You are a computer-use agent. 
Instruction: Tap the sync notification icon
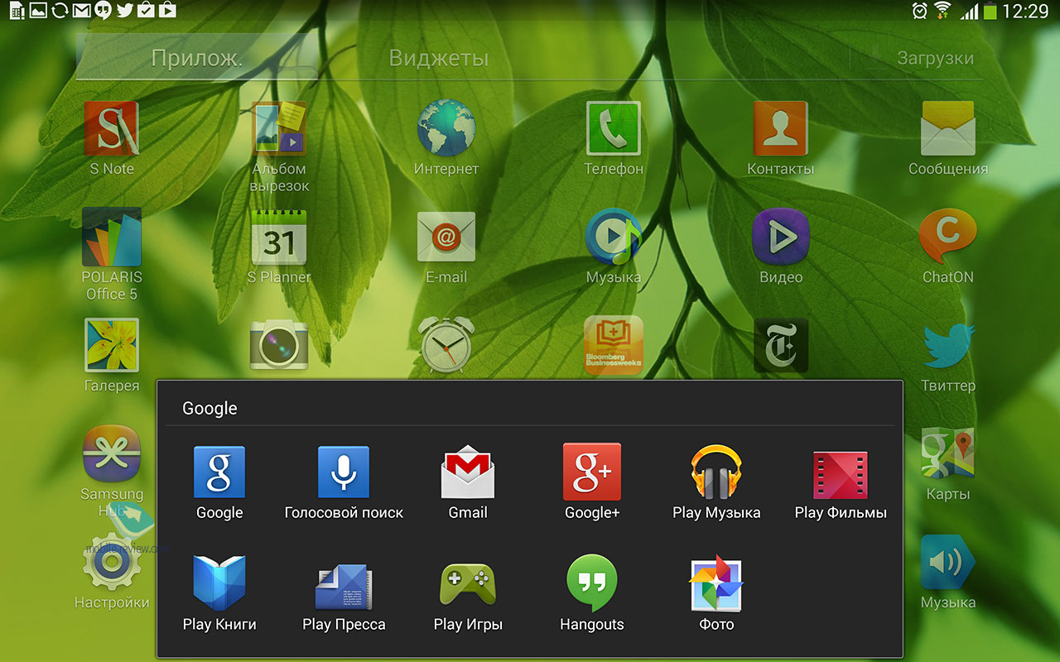[60, 10]
